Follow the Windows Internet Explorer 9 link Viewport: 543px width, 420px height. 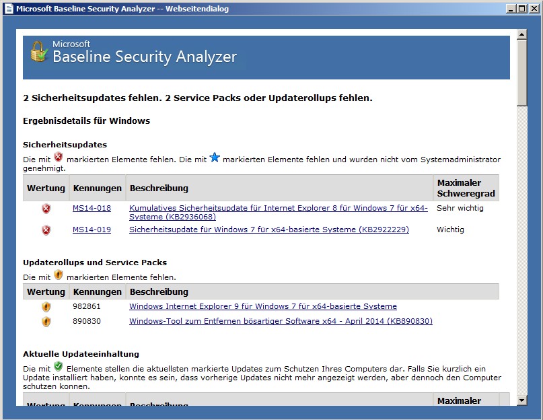point(262,307)
